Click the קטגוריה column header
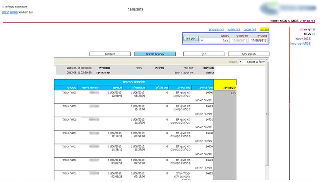The height and width of the screenshot is (182, 320). (x=225, y=85)
